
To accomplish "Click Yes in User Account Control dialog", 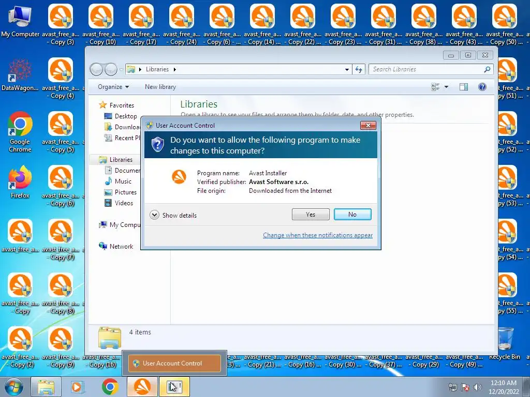I will pyautogui.click(x=311, y=215).
